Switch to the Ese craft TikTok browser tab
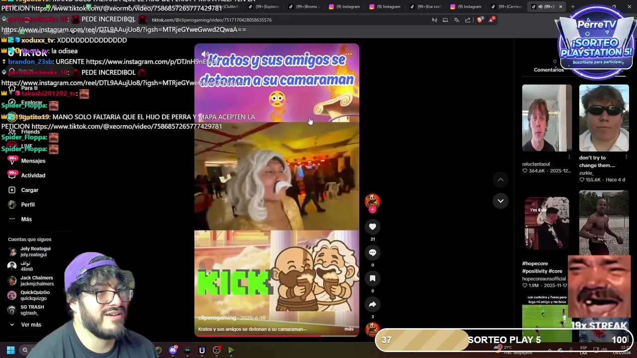 click(426, 6)
